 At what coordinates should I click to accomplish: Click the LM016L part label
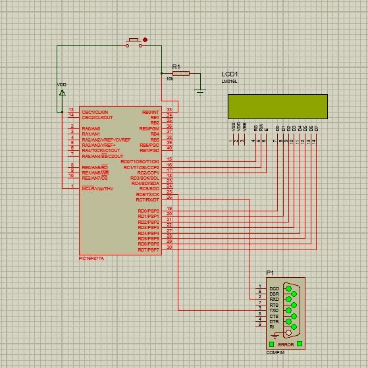coord(229,82)
